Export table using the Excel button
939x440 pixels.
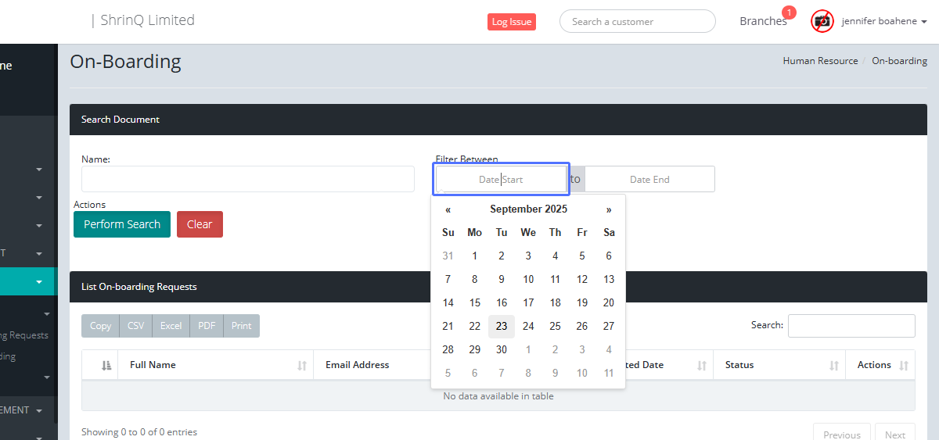pyautogui.click(x=171, y=326)
